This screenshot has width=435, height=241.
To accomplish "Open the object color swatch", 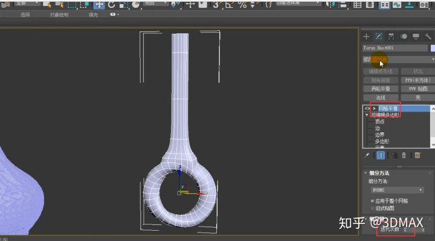I will [x=433, y=48].
